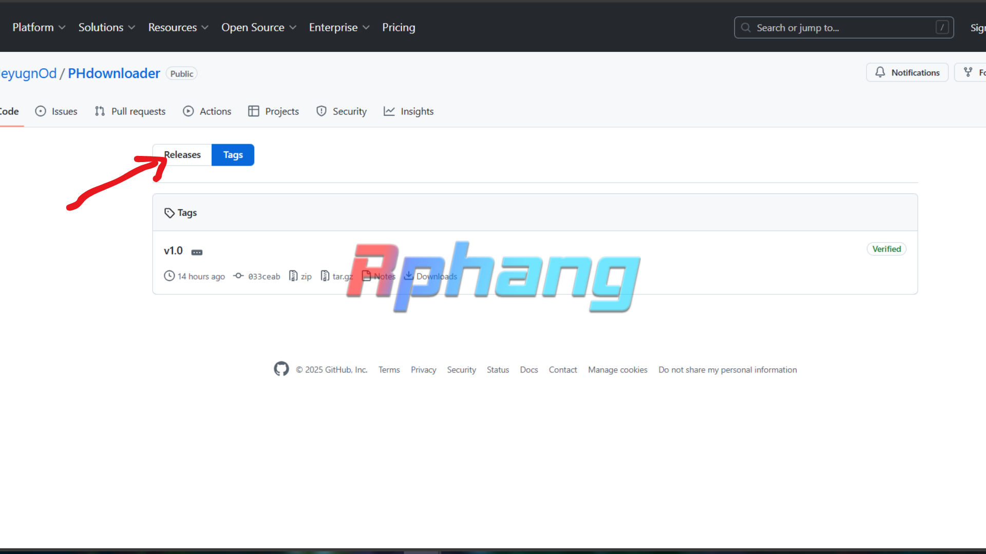Open the v1.0 tag
The height and width of the screenshot is (554, 986).
[x=173, y=251]
